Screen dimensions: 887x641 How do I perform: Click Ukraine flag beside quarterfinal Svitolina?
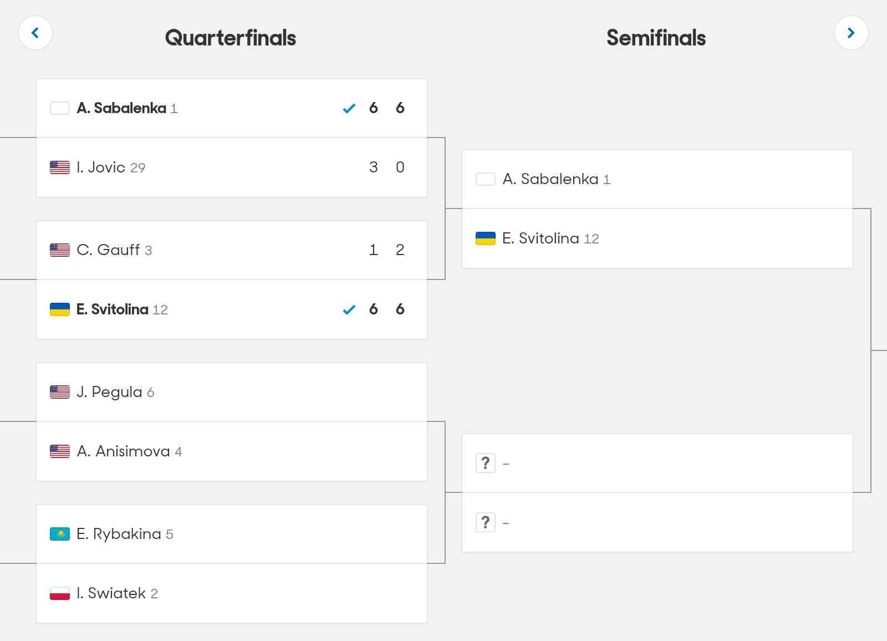tap(60, 309)
